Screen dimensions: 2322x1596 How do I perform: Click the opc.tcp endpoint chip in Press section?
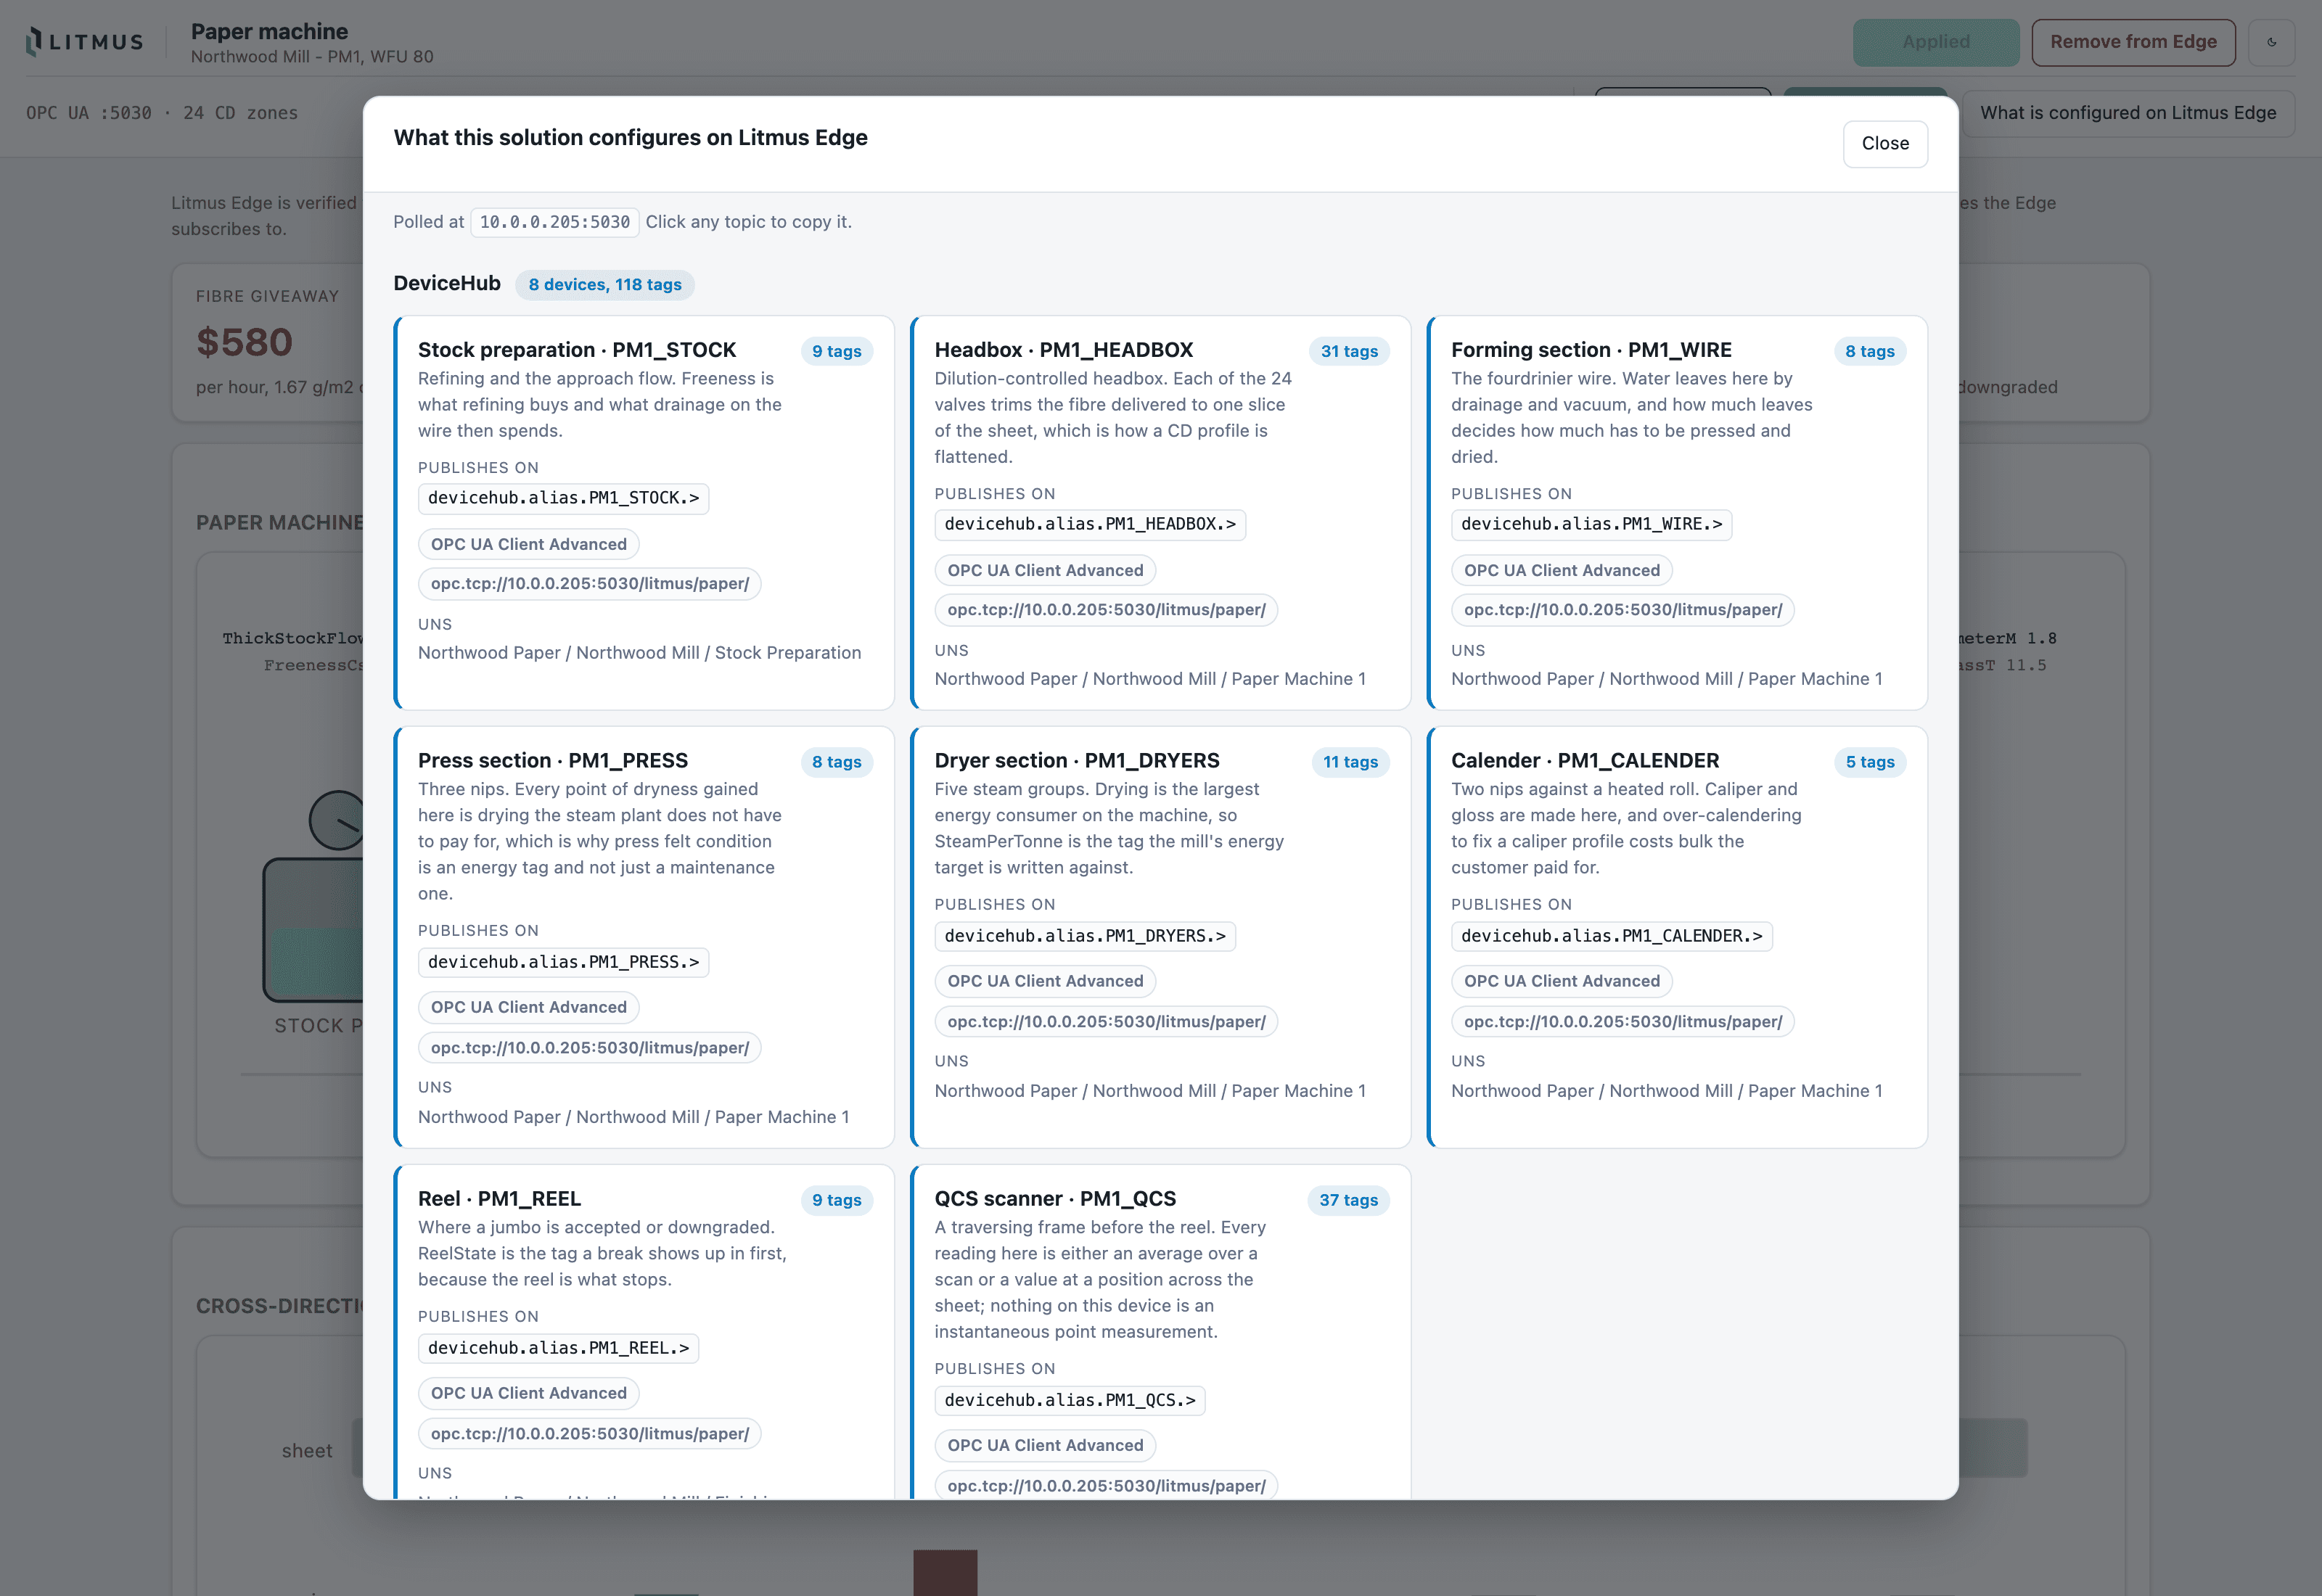pos(590,1048)
